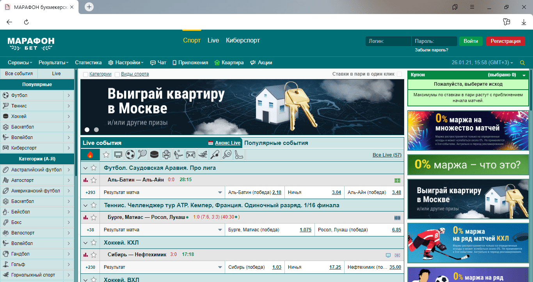Open stats chart for Бурге — Росол match
Image resolution: width=533 pixels, height=282 pixels.
coord(86,217)
